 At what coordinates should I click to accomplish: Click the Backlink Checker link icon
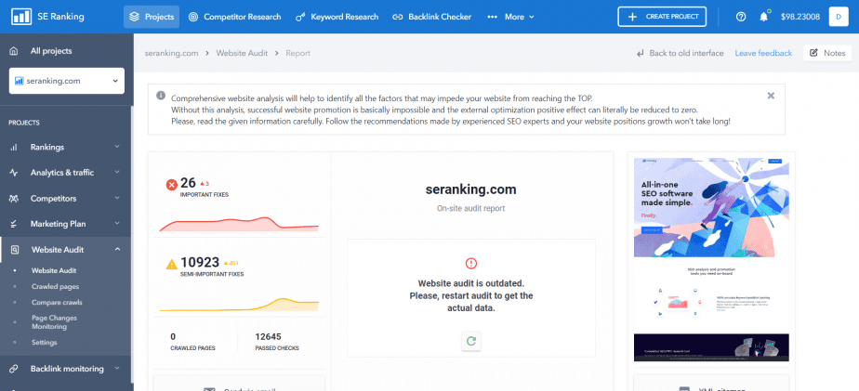click(x=398, y=17)
